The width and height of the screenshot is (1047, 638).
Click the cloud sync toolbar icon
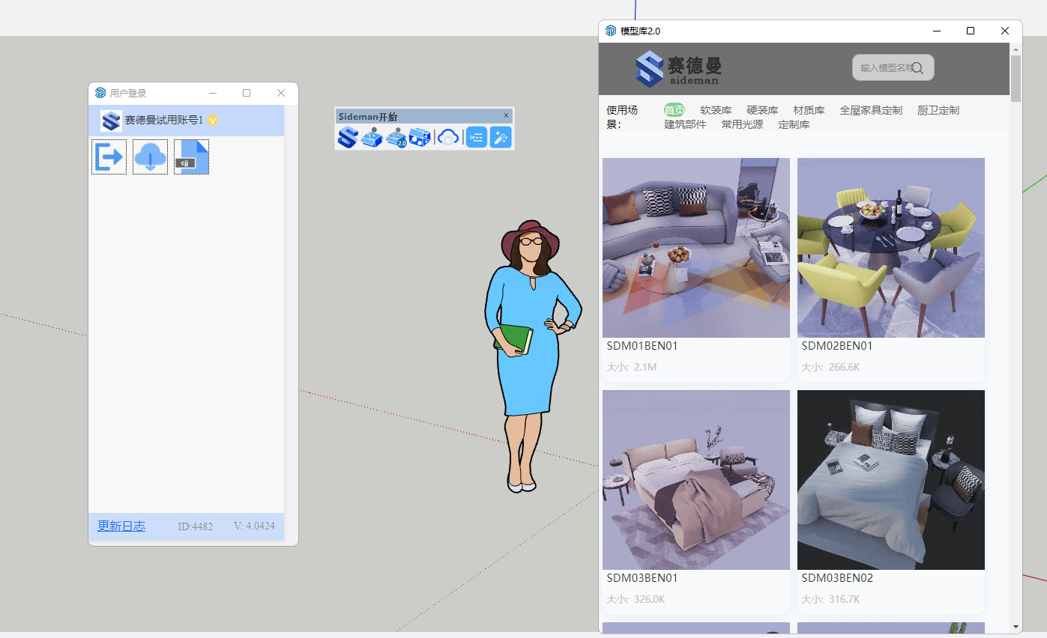point(448,137)
